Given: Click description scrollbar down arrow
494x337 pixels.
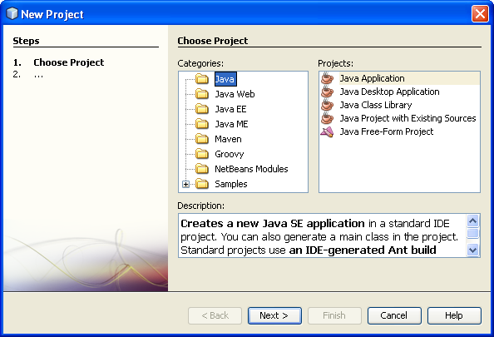Looking at the screenshot, I should pyautogui.click(x=472, y=250).
